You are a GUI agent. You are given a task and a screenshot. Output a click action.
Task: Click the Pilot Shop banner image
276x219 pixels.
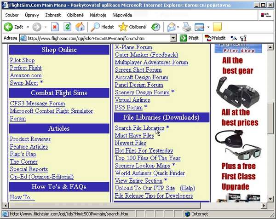(238, 49)
